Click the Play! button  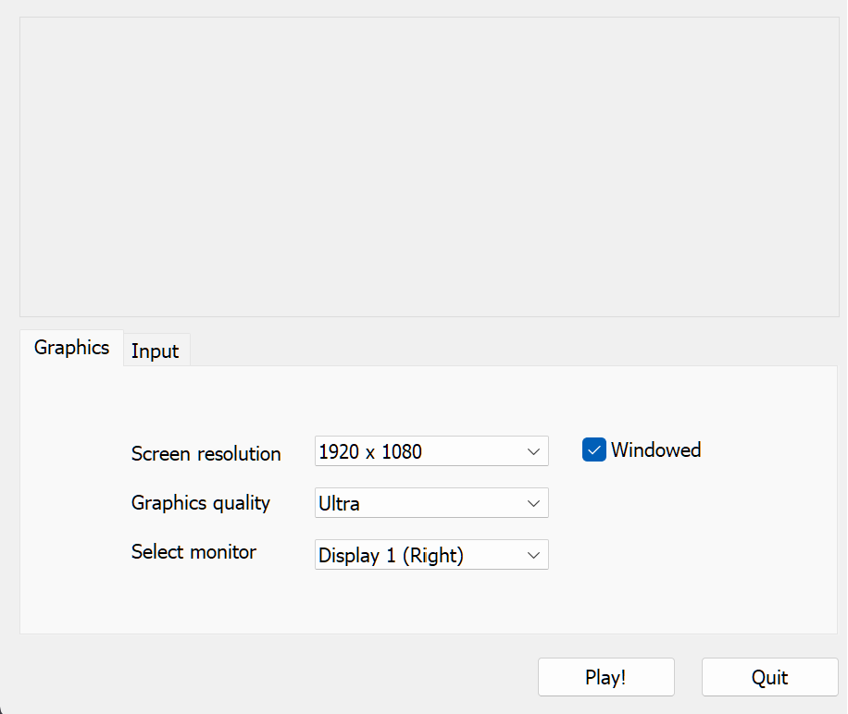click(x=606, y=677)
